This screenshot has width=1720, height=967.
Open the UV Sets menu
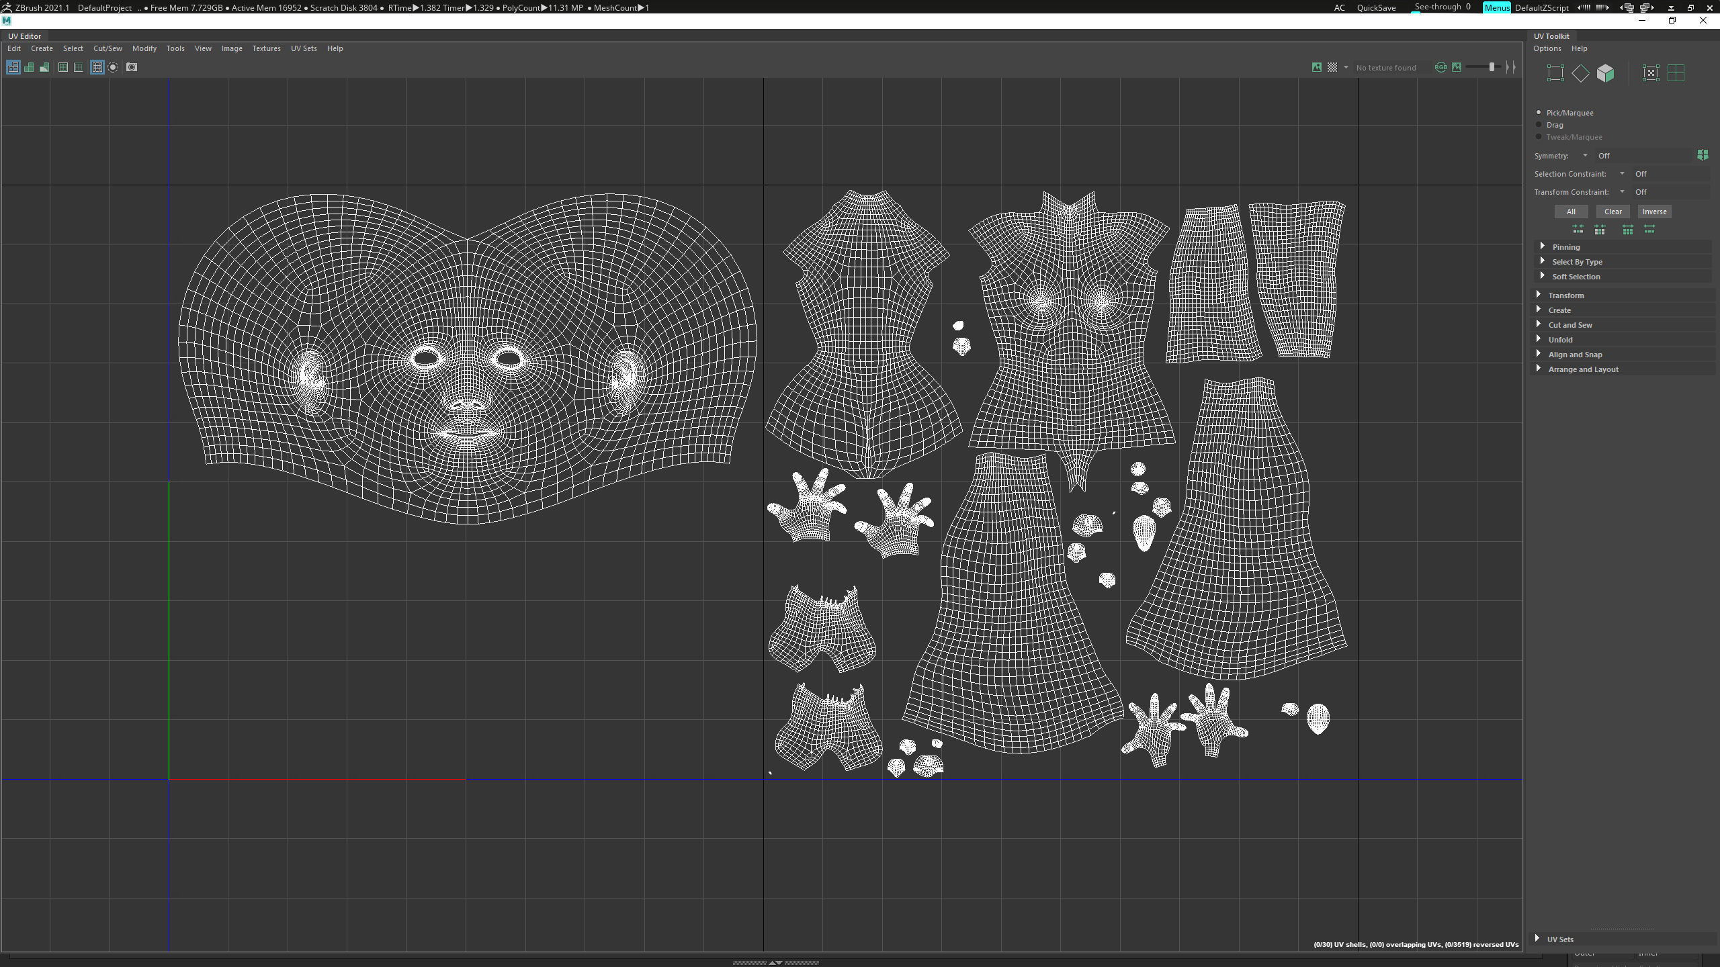coord(303,48)
